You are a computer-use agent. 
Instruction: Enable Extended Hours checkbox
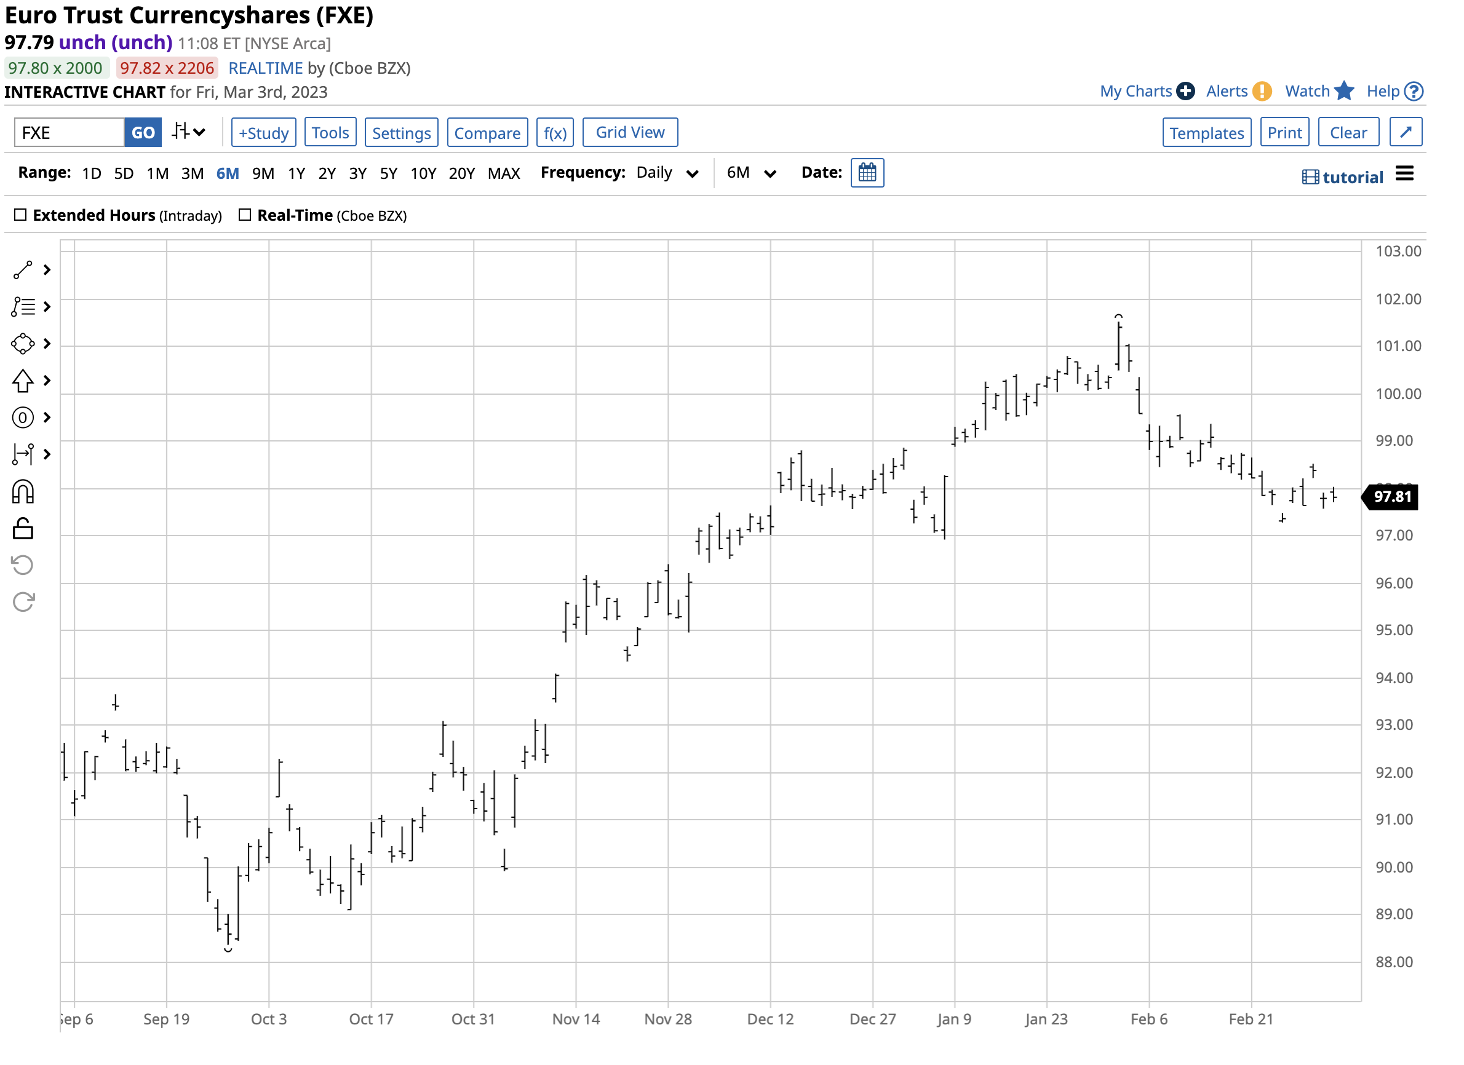click(x=21, y=215)
